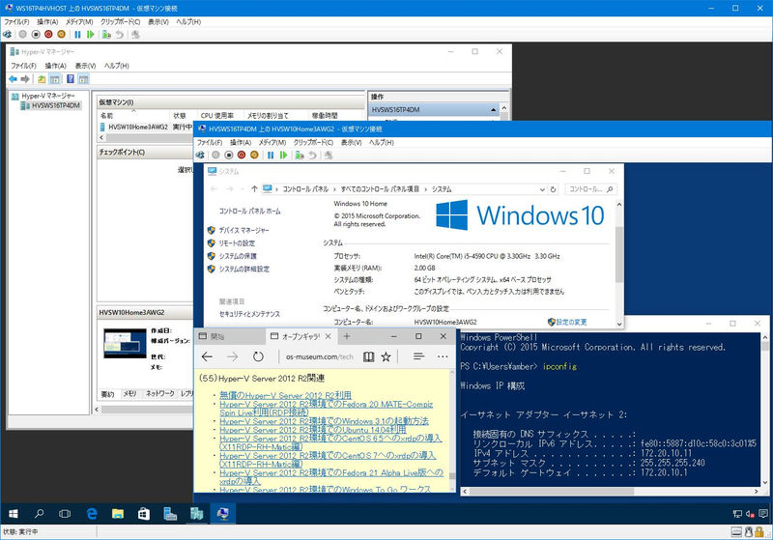Open メディア(M) menu in outer connection window
Viewport: 773px width, 540px height.
coord(79,21)
